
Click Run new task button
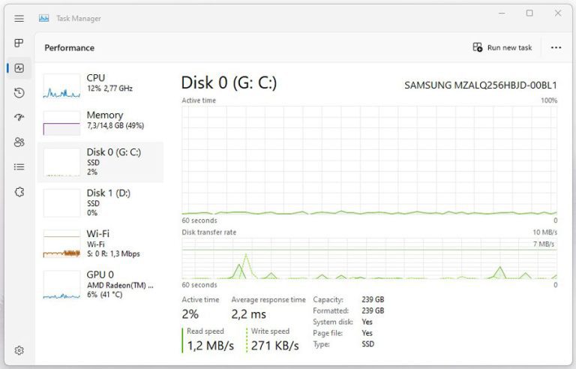(502, 47)
